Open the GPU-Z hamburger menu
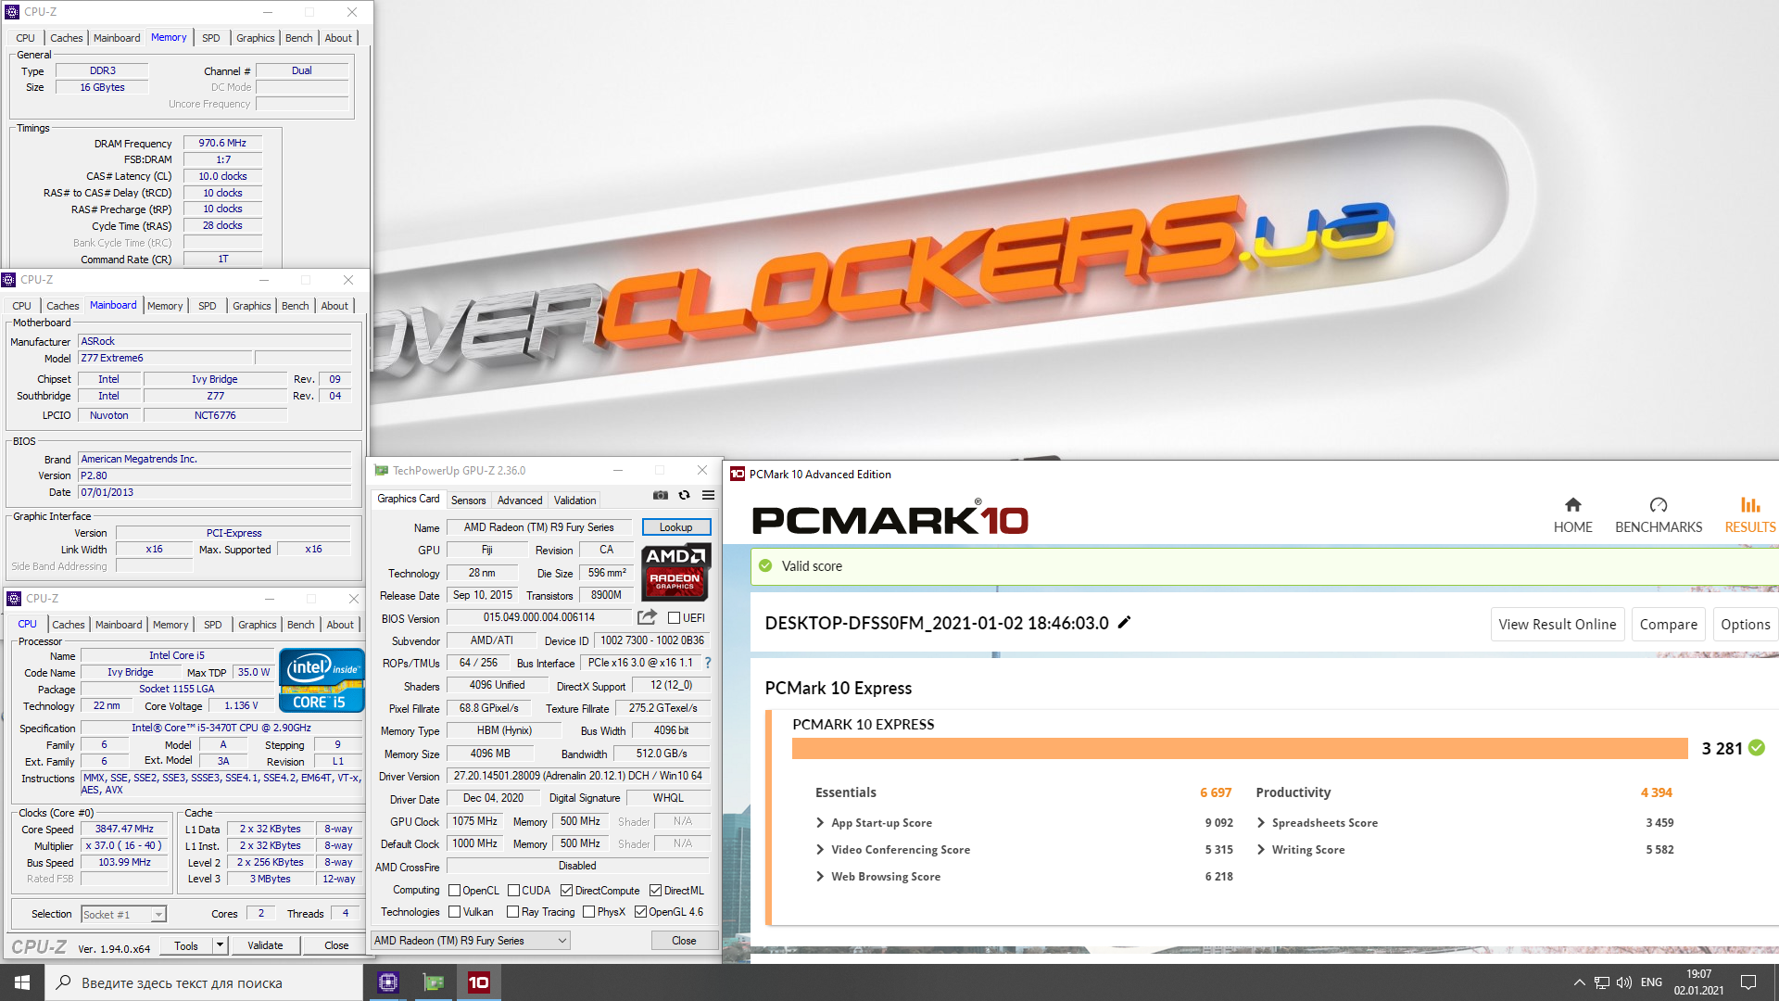This screenshot has width=1779, height=1001. point(708,495)
